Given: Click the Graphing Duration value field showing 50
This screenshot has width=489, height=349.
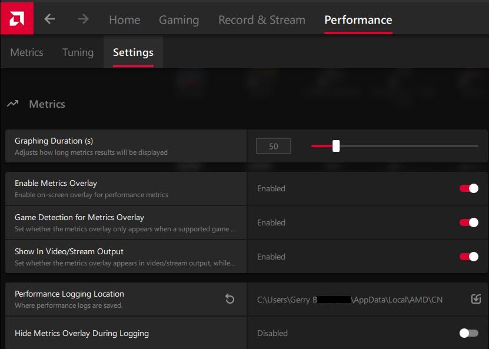Looking at the screenshot, I should pos(273,146).
